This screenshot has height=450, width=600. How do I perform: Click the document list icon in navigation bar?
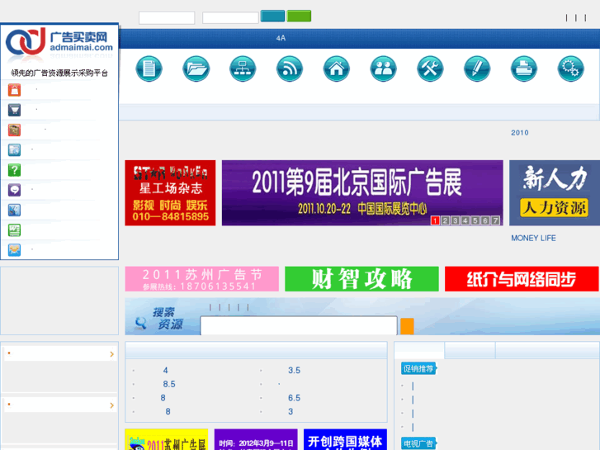(149, 69)
